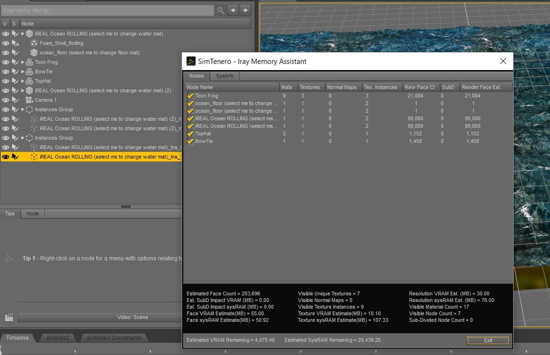Click the filter text input field
Viewport: 550px width, 355px height.
(107, 10)
